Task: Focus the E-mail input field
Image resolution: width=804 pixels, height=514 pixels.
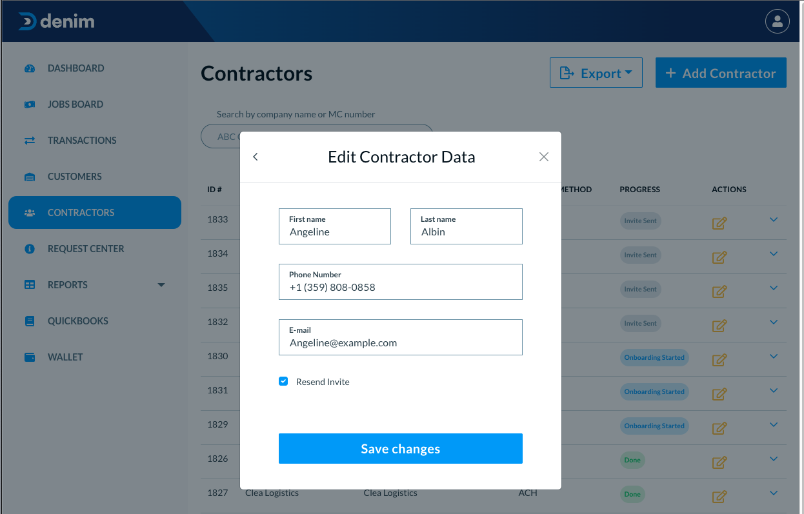Action: 400,342
